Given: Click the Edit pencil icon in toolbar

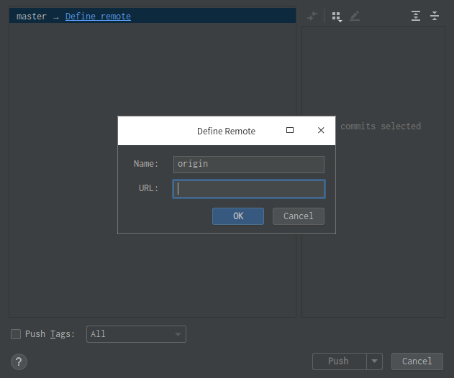Looking at the screenshot, I should click(x=355, y=16).
